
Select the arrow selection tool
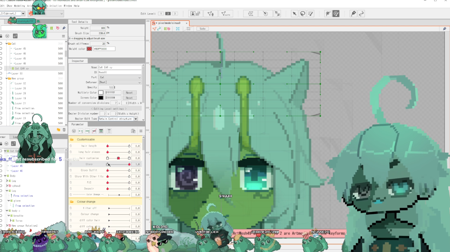[x=294, y=14]
